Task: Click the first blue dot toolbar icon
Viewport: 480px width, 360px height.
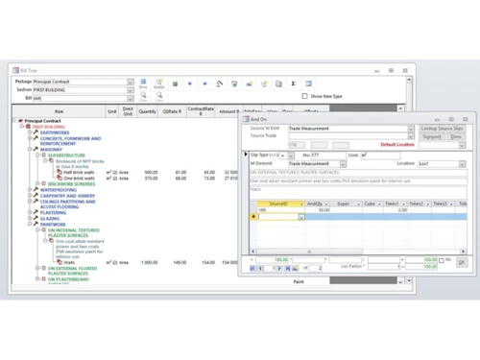Action: 190,84
